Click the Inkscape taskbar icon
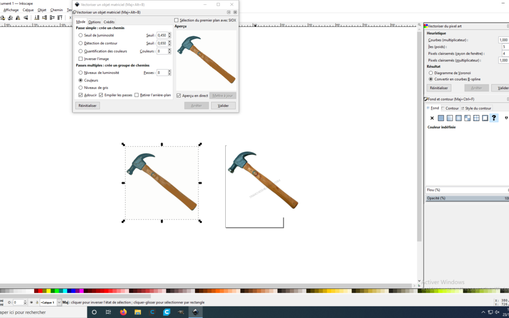The image size is (509, 318). click(196, 312)
